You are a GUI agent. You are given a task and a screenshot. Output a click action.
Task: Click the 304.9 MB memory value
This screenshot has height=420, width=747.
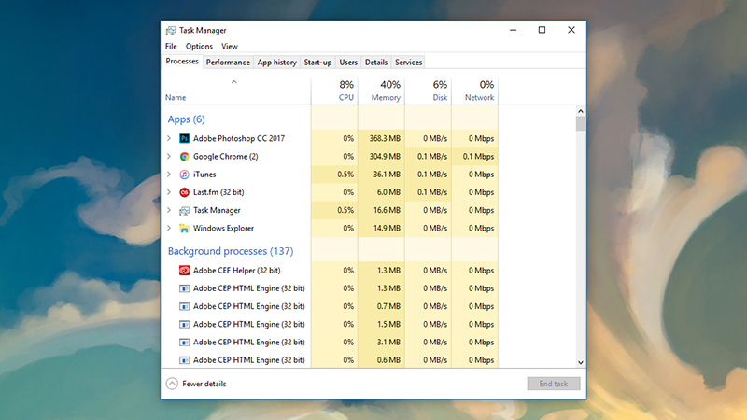tap(385, 156)
